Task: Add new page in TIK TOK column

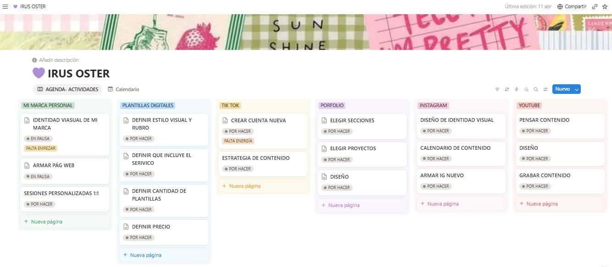Action: [263, 186]
